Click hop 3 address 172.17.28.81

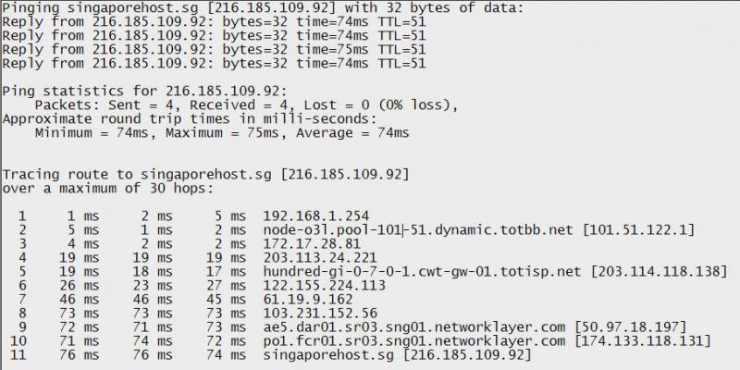tap(312, 244)
